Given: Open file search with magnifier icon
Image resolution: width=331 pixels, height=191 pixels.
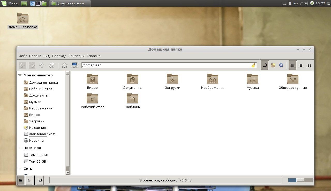Looking at the screenshot, I should (281, 65).
